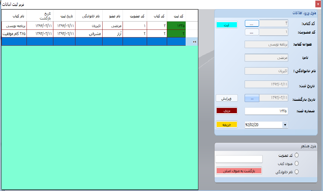This screenshot has width=323, height=191.
Task: Click the ... button beside کد کتاب
Action: point(252,23)
